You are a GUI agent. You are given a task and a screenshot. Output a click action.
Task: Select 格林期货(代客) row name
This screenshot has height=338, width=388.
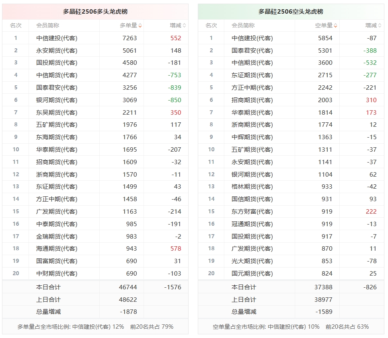pos(252,186)
